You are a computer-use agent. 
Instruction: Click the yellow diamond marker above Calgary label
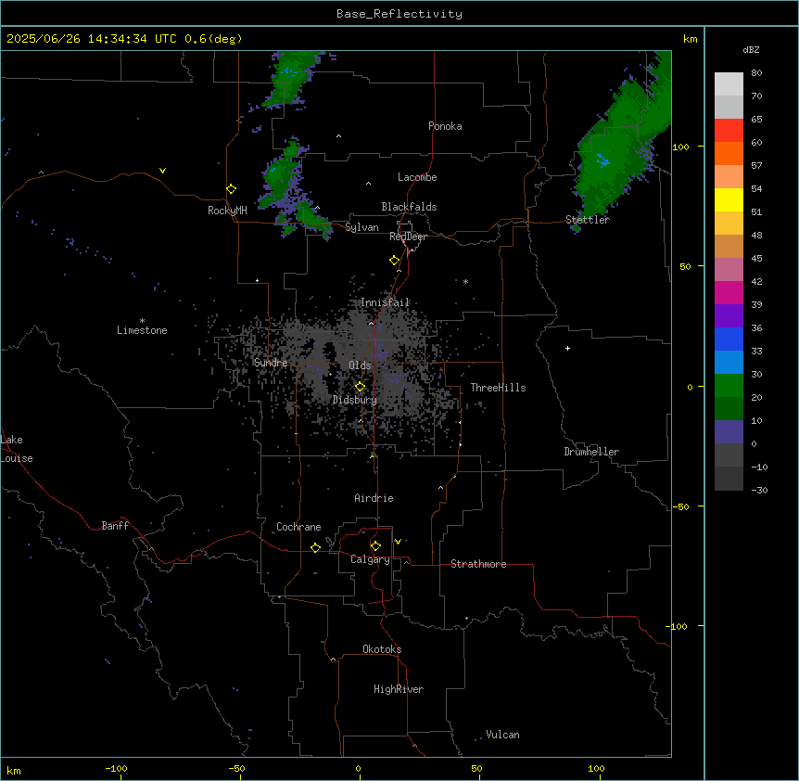point(375,546)
